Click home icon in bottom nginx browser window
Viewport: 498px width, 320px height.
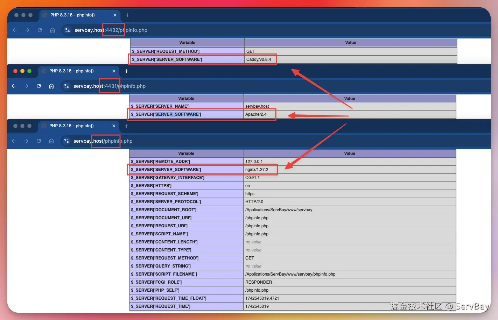51,141
